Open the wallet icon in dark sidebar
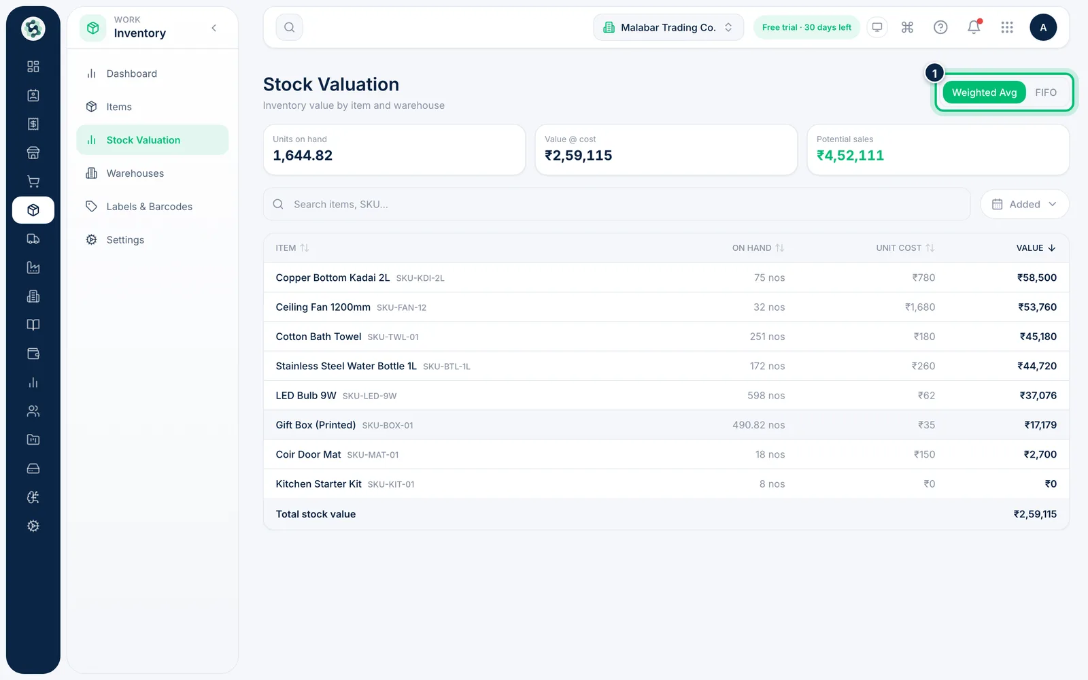 coord(33,354)
